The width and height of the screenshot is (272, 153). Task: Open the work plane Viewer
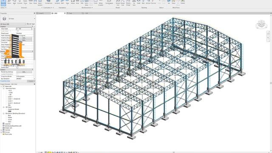coord(183,2)
